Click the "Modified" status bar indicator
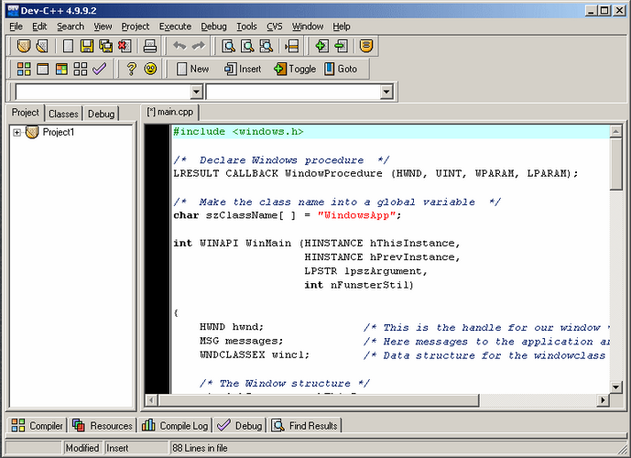The width and height of the screenshot is (631, 458). point(82,448)
